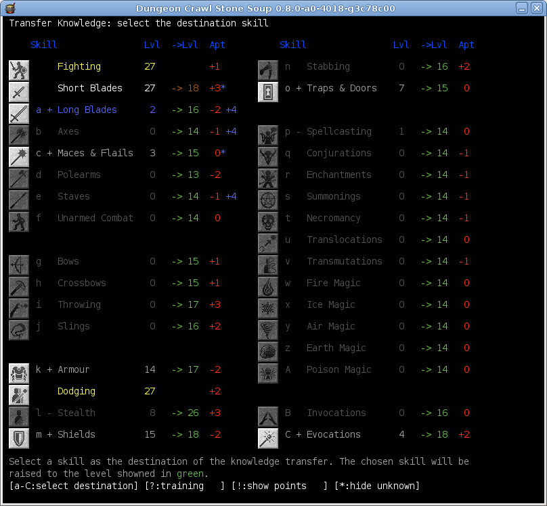Minimize the Dungeon Crawl window

522,8
